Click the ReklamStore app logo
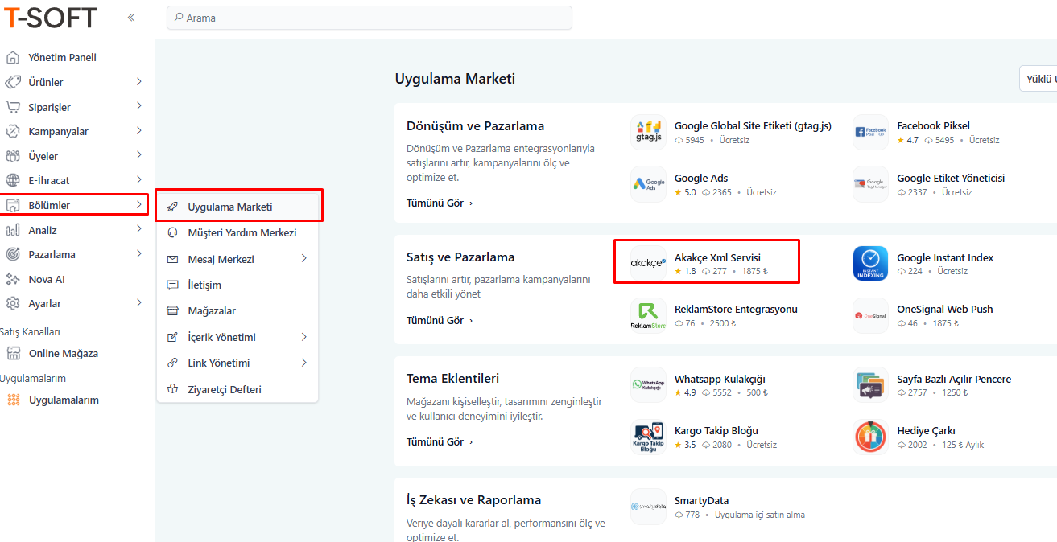The width and height of the screenshot is (1057, 542). point(648,315)
